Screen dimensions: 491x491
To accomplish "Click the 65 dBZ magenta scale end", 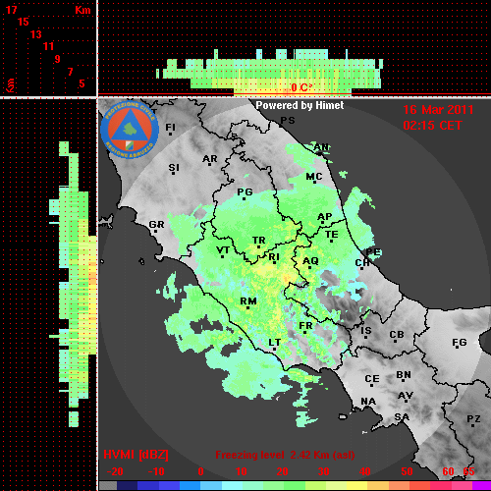I will point(468,471).
